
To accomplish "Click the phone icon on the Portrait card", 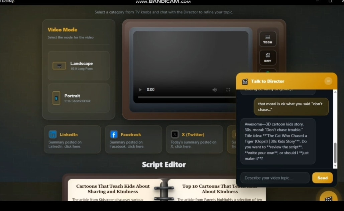I will pos(59,97).
